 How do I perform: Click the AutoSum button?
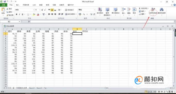pyautogui.click(x=144, y=8)
